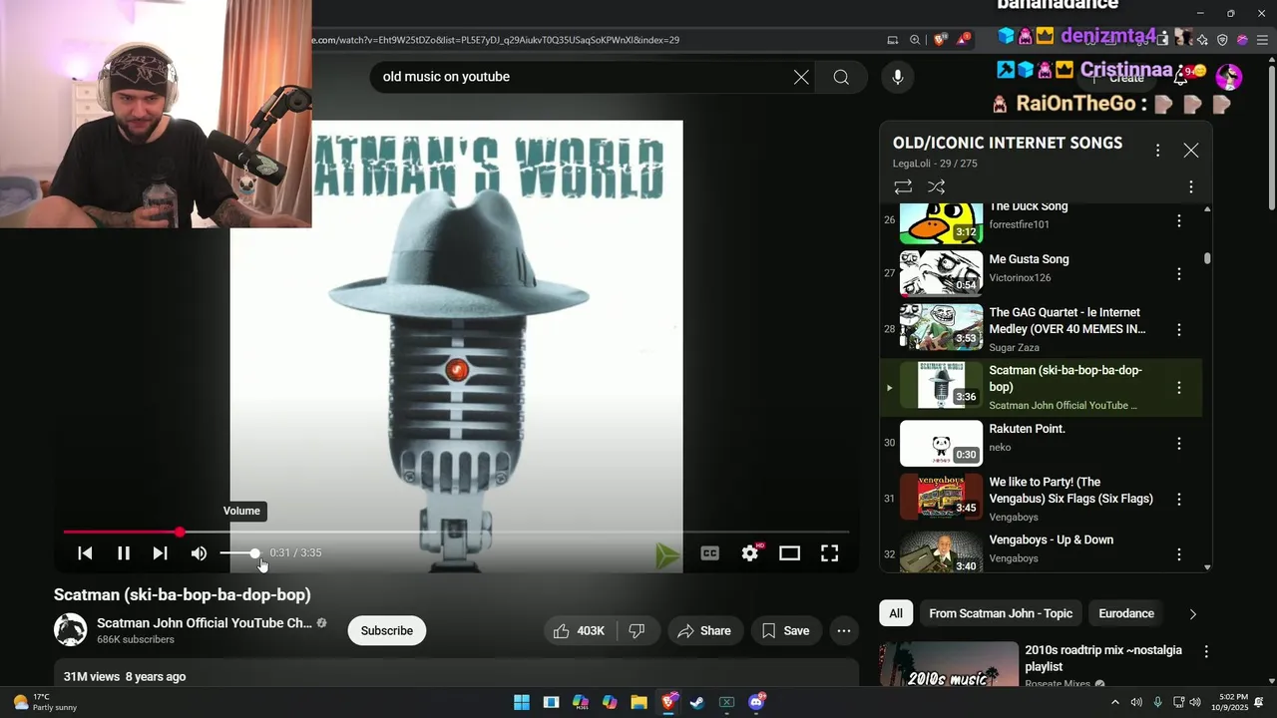Open more actions ellipsis beside Save
Viewport: 1277px width, 718px height.
coord(844,630)
